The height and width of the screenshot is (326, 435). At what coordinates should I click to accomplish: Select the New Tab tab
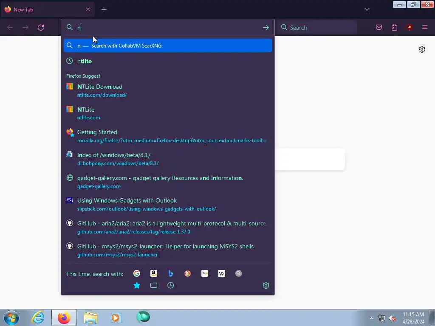tap(47, 9)
